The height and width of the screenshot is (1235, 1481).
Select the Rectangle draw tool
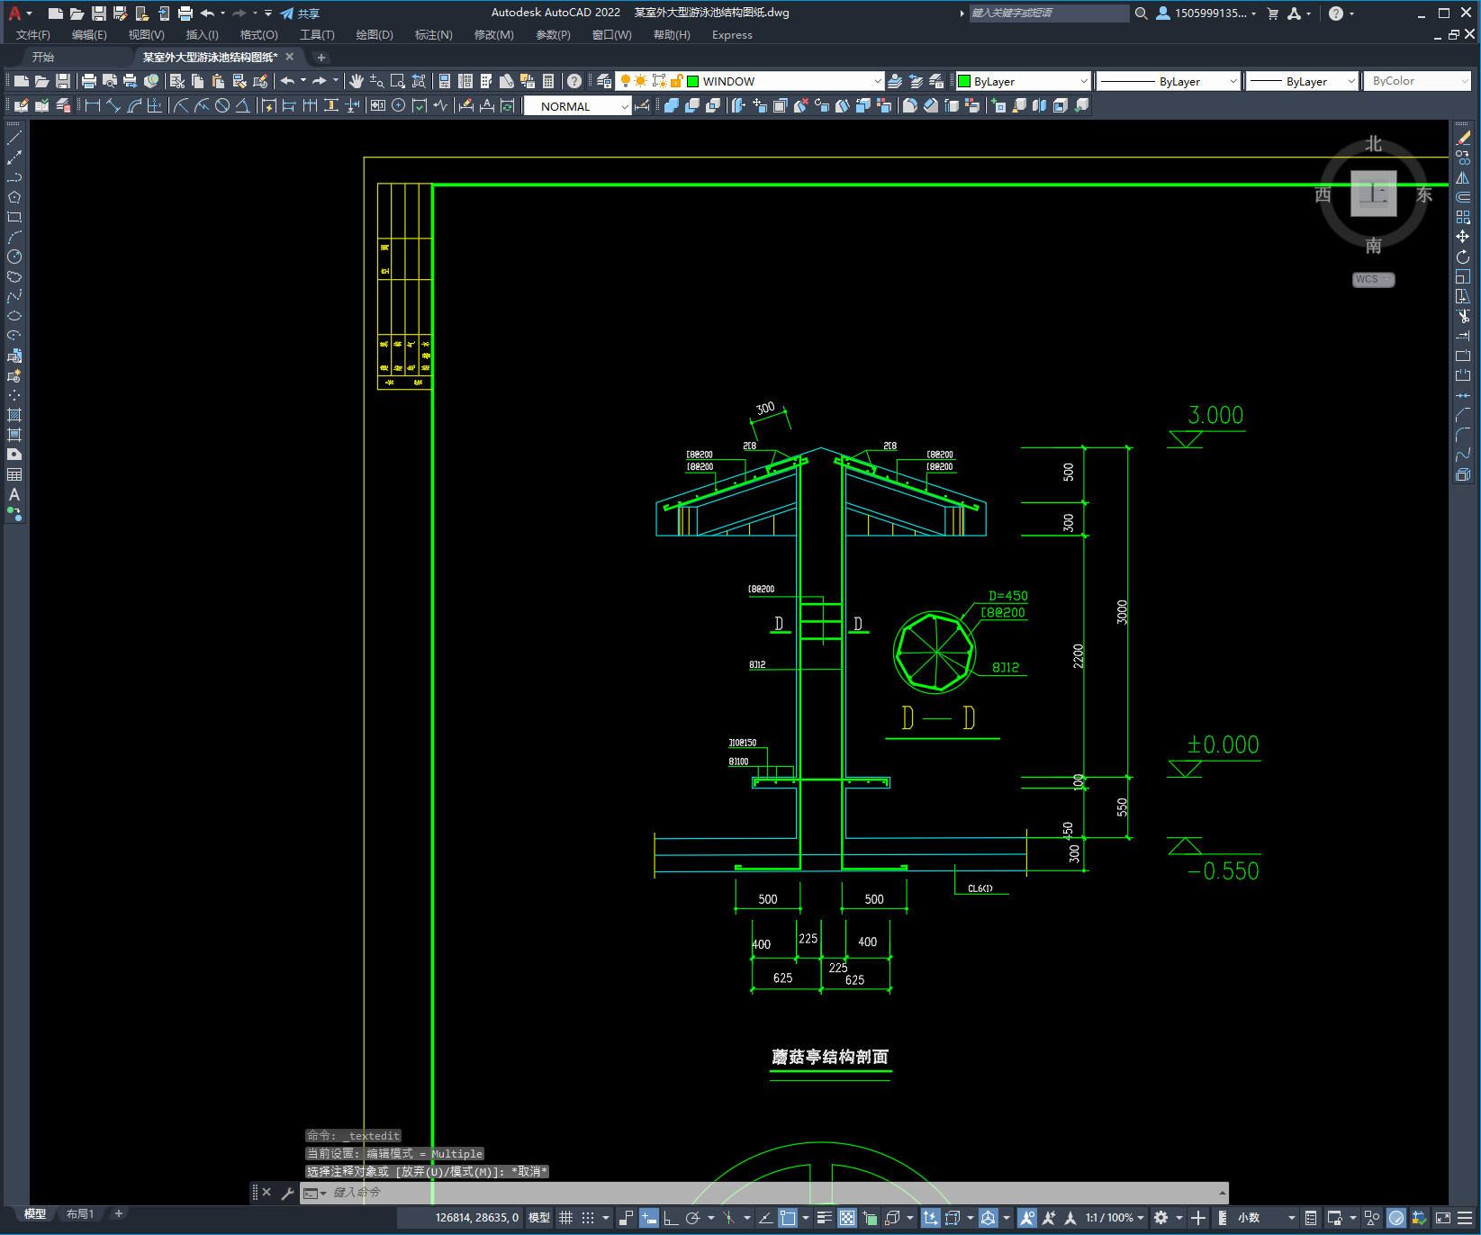pos(14,217)
